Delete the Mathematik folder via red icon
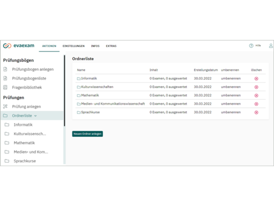The width and height of the screenshot is (274, 206). point(256,95)
